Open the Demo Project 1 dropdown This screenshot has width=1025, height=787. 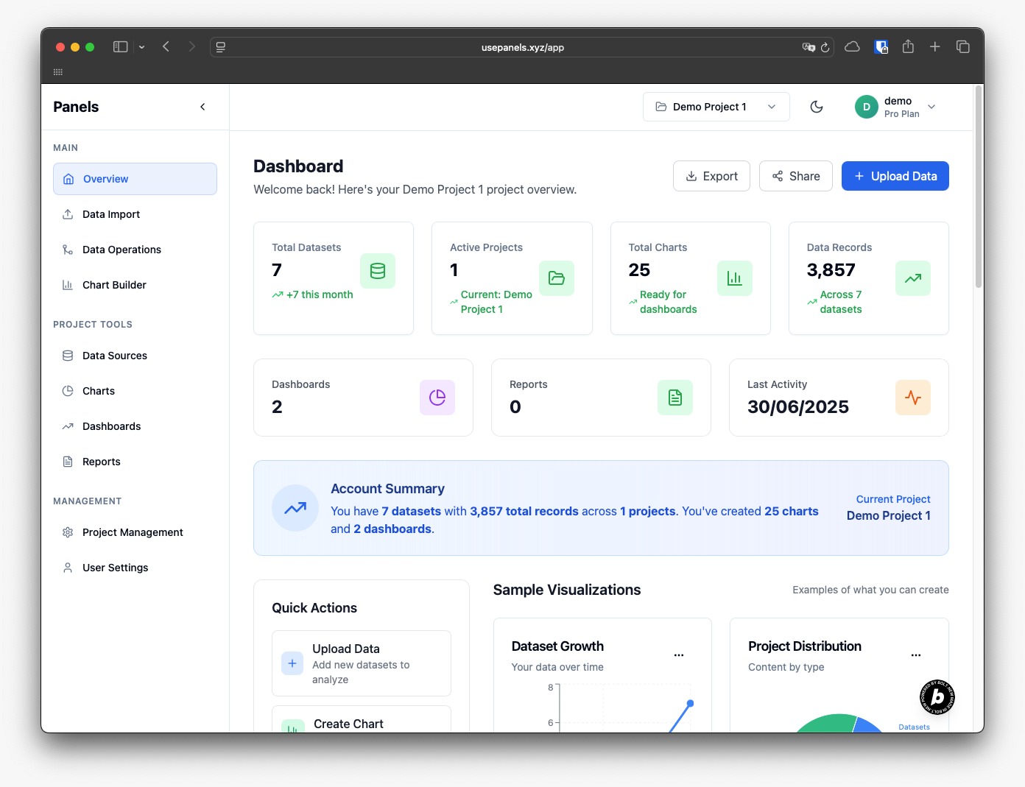[x=716, y=107]
